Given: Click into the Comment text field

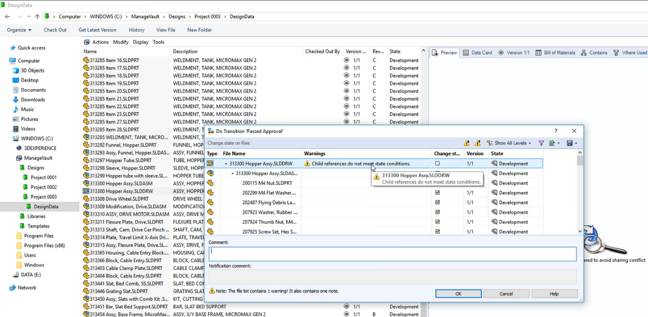Looking at the screenshot, I should tap(392, 254).
